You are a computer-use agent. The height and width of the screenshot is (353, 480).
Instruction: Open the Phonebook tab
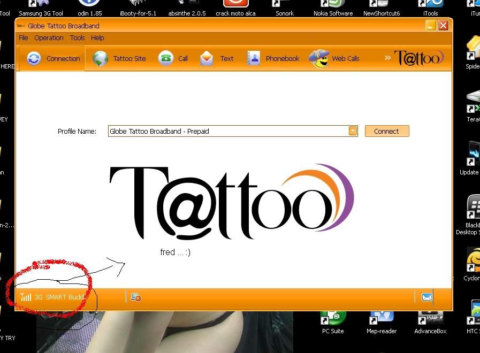pyautogui.click(x=273, y=58)
